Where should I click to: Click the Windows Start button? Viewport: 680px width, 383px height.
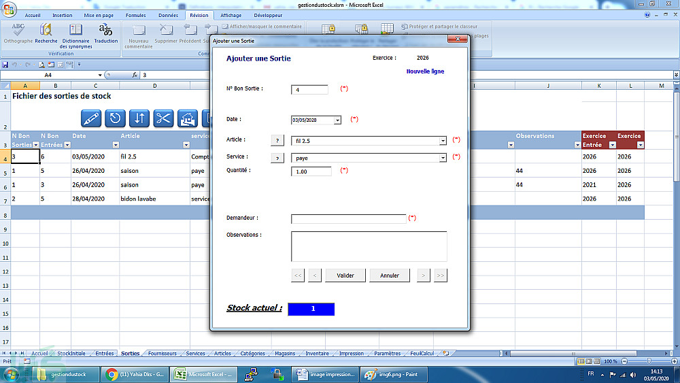pos(12,374)
